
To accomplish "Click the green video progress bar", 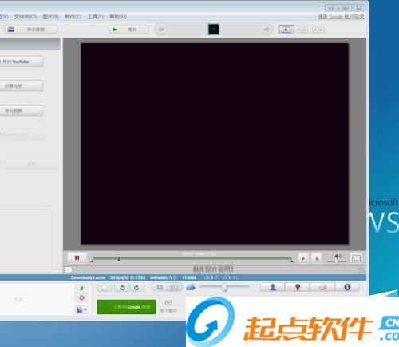I will click(x=192, y=258).
